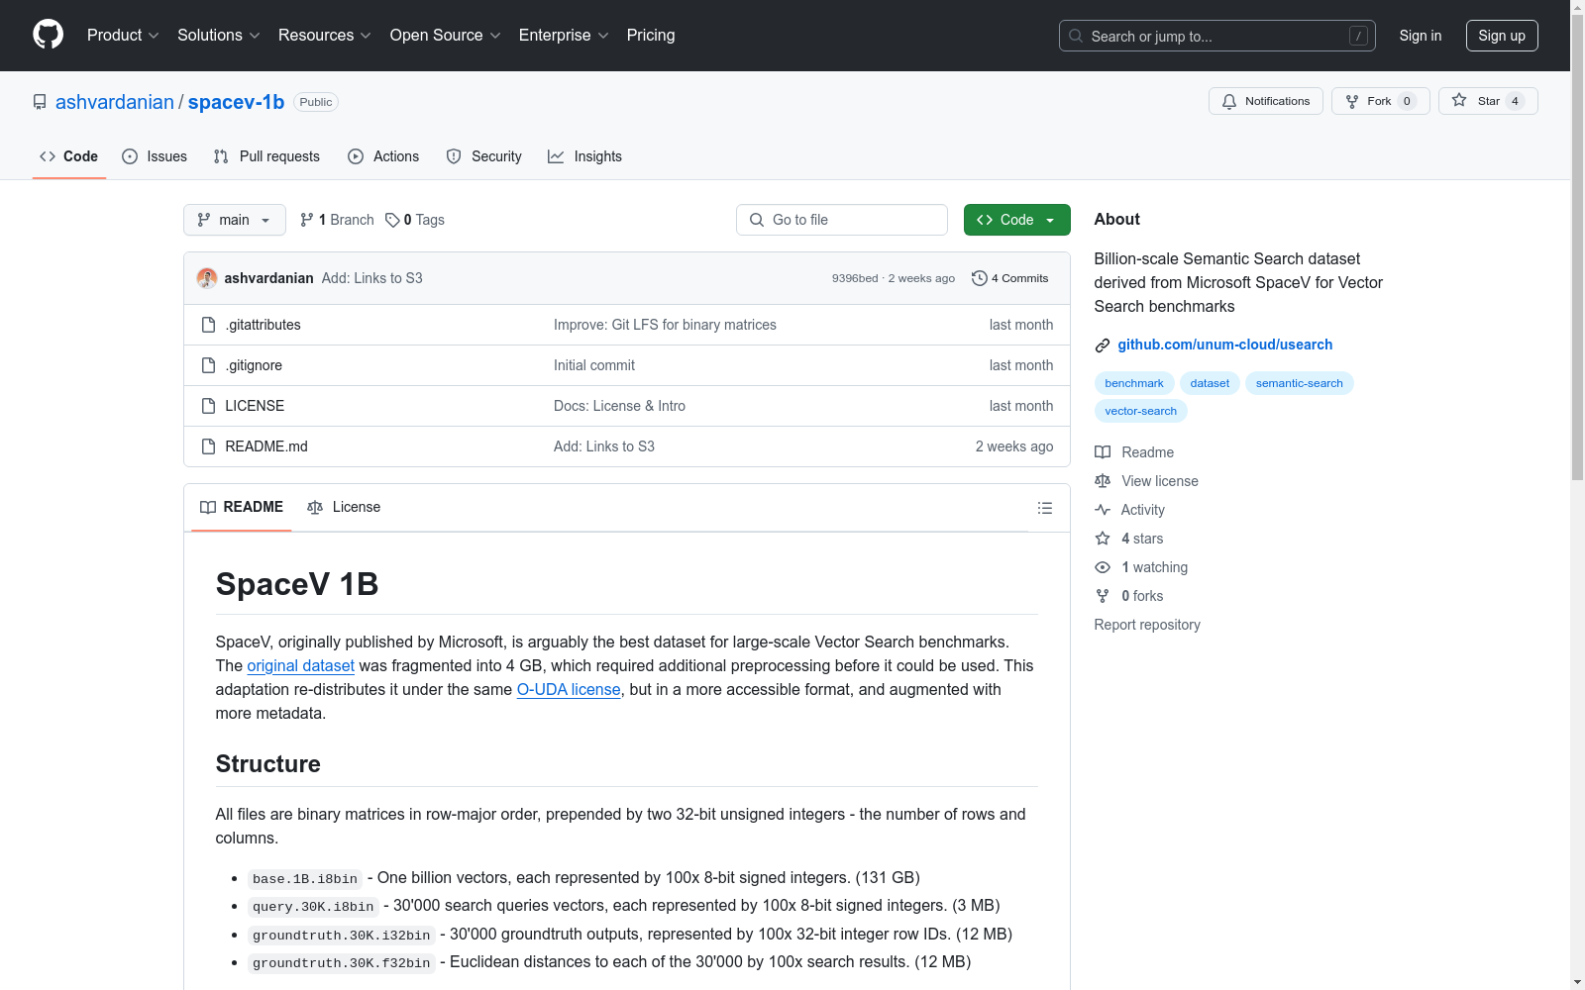Viewport: 1585px width, 990px height.
Task: Click the shield icon on the Security tab
Action: click(454, 156)
